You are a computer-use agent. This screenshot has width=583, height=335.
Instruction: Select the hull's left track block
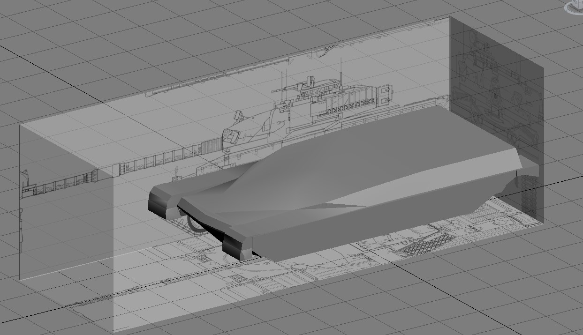click(x=163, y=201)
